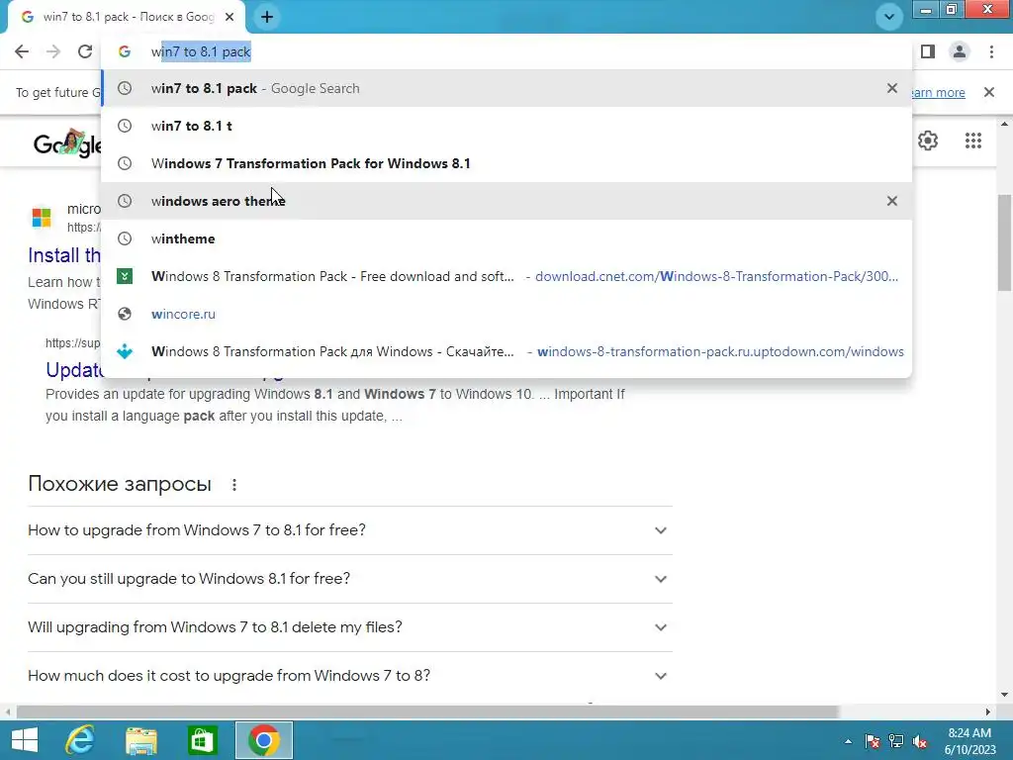Expand 'How to upgrade from Windows 7 to 8.1 for free?'

coord(349,530)
